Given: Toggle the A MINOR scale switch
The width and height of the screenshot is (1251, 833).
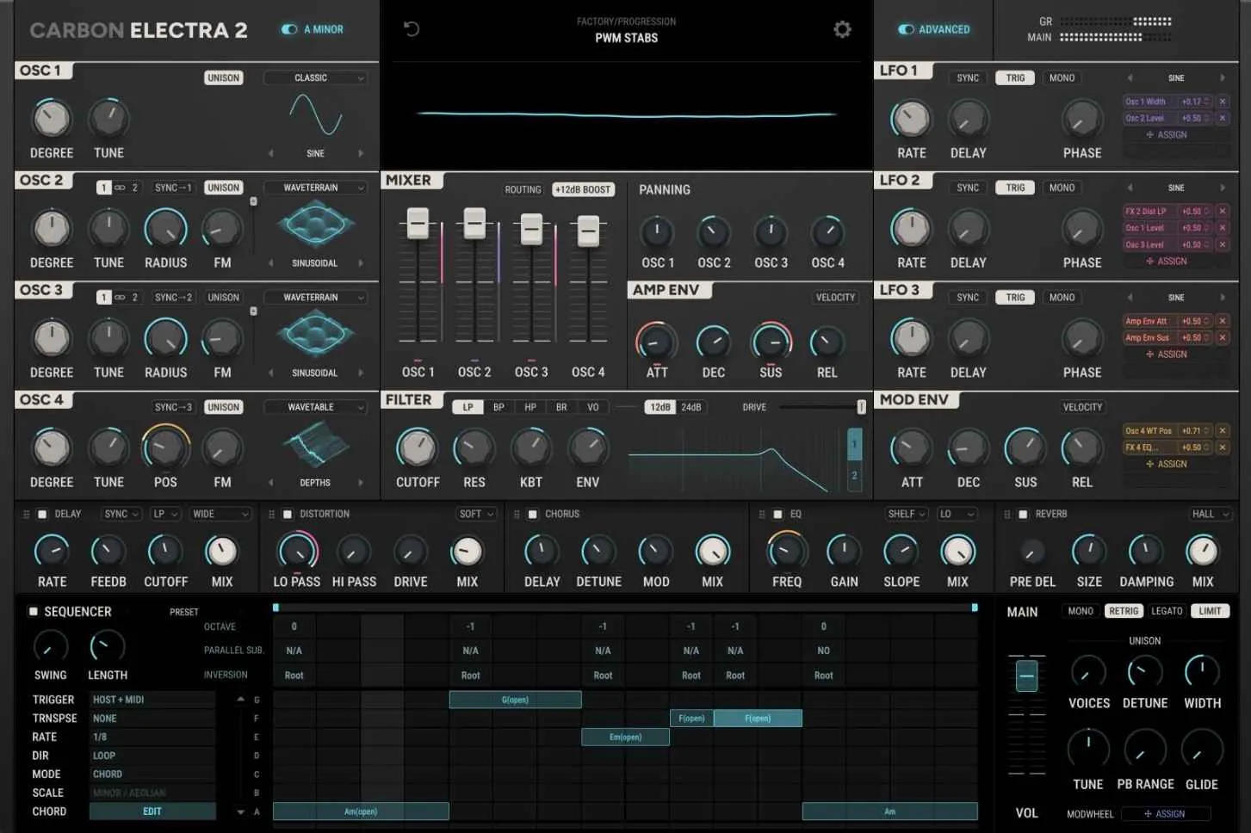Looking at the screenshot, I should 289,29.
